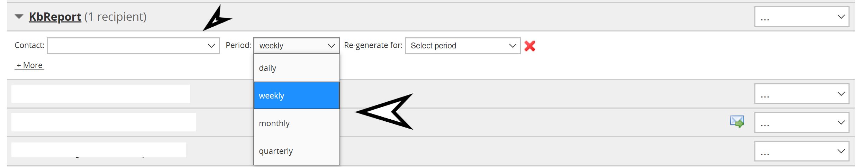Image resolution: width=862 pixels, height=167 pixels.
Task: Collapse the KbReport section triangle
Action: pyautogui.click(x=19, y=16)
